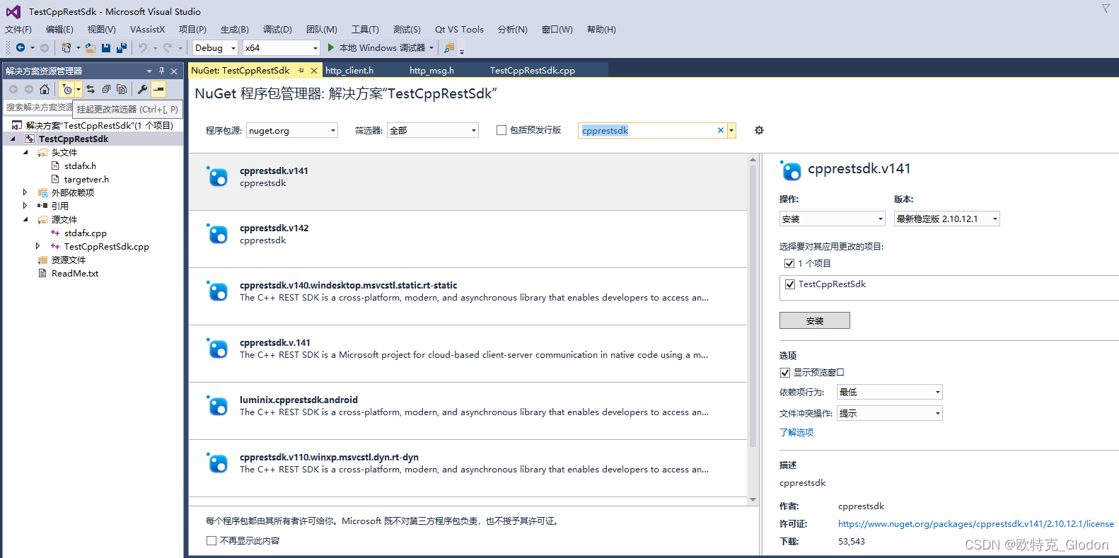Click the 安装 install button
Screen dimensions: 1119x558
point(815,320)
